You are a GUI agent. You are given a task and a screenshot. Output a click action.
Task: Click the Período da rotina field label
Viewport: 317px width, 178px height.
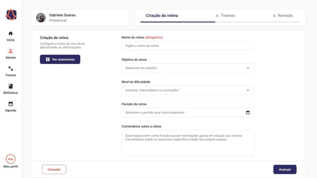coord(134,104)
